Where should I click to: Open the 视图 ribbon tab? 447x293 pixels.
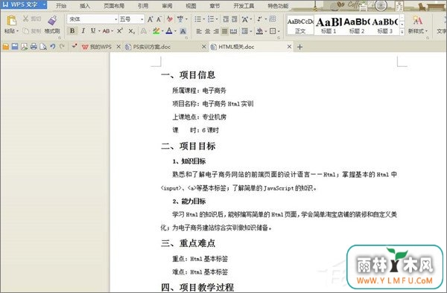(191, 6)
